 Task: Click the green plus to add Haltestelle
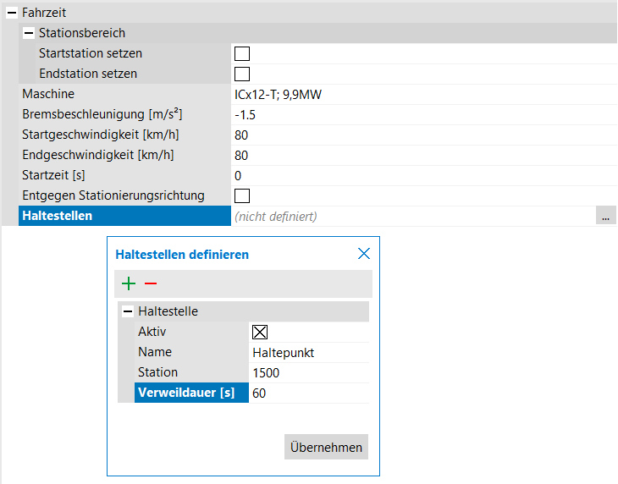pyautogui.click(x=129, y=284)
